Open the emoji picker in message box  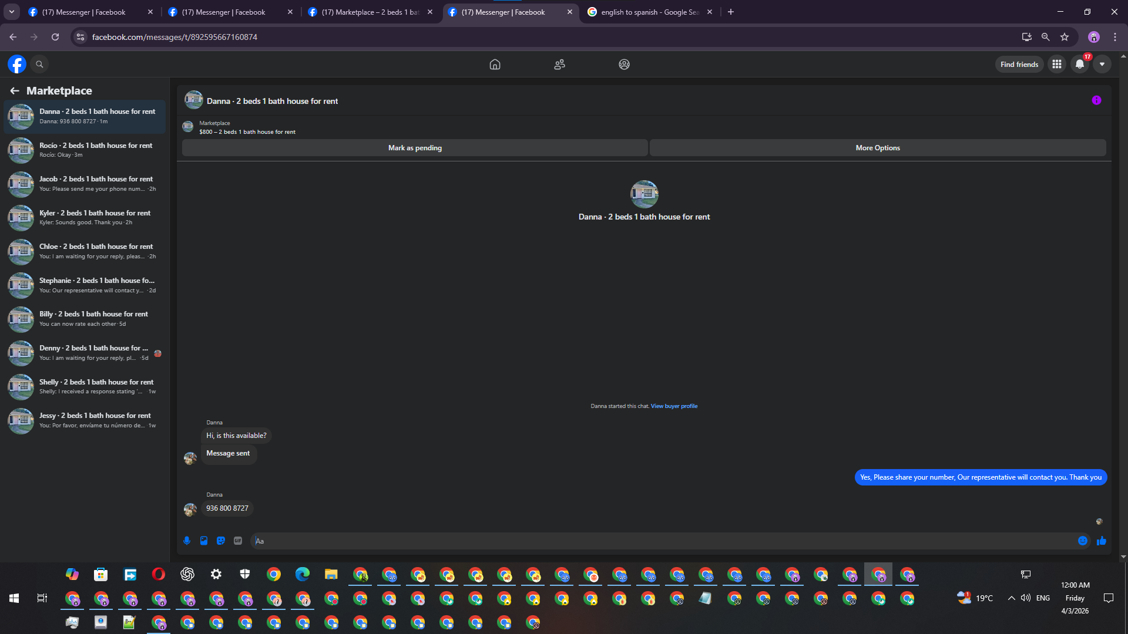point(1083,541)
